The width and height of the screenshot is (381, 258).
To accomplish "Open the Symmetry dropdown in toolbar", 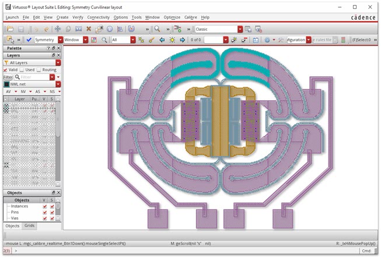I will pos(61,40).
